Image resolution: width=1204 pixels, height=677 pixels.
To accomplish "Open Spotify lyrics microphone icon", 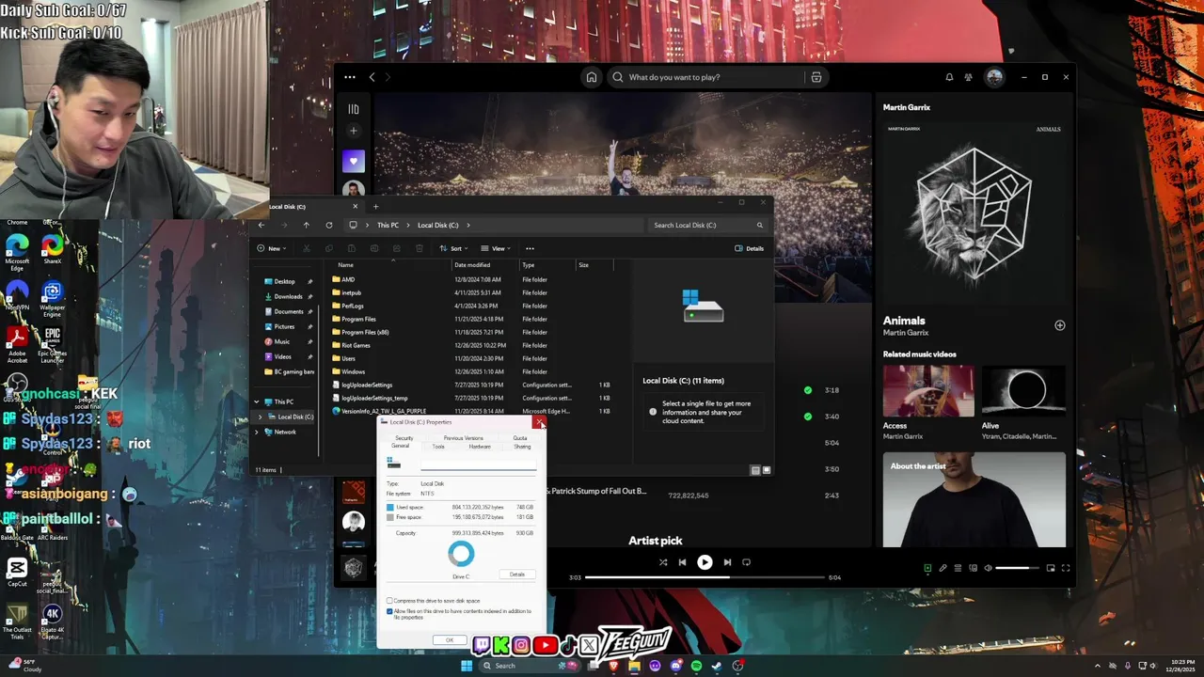I will coord(943,568).
